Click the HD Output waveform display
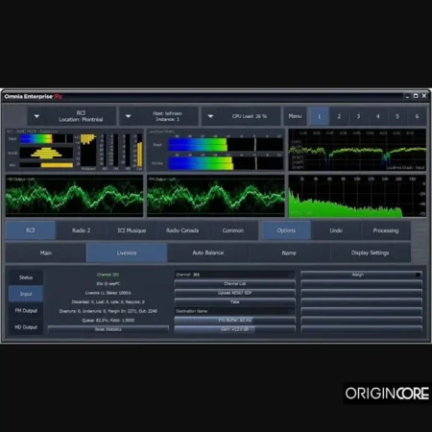This screenshot has width=432, height=432. coord(74,196)
